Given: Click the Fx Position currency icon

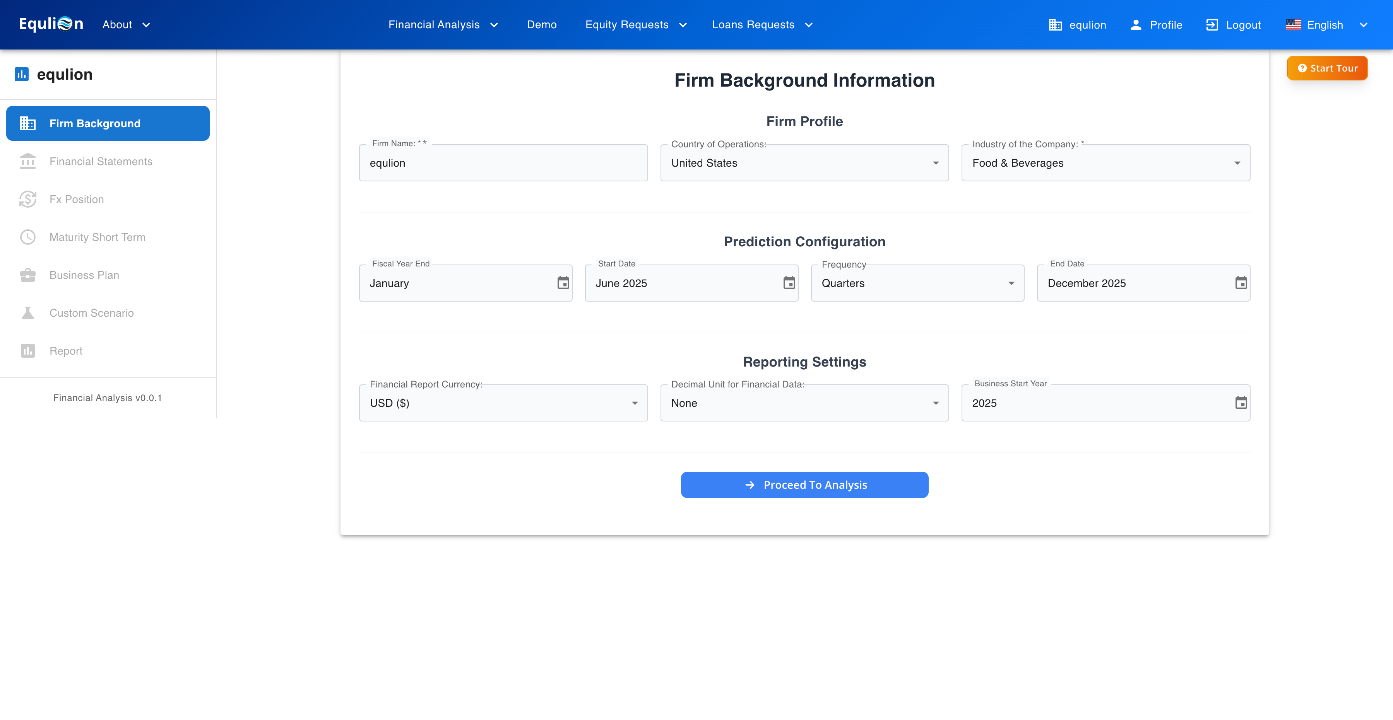Looking at the screenshot, I should pos(27,200).
